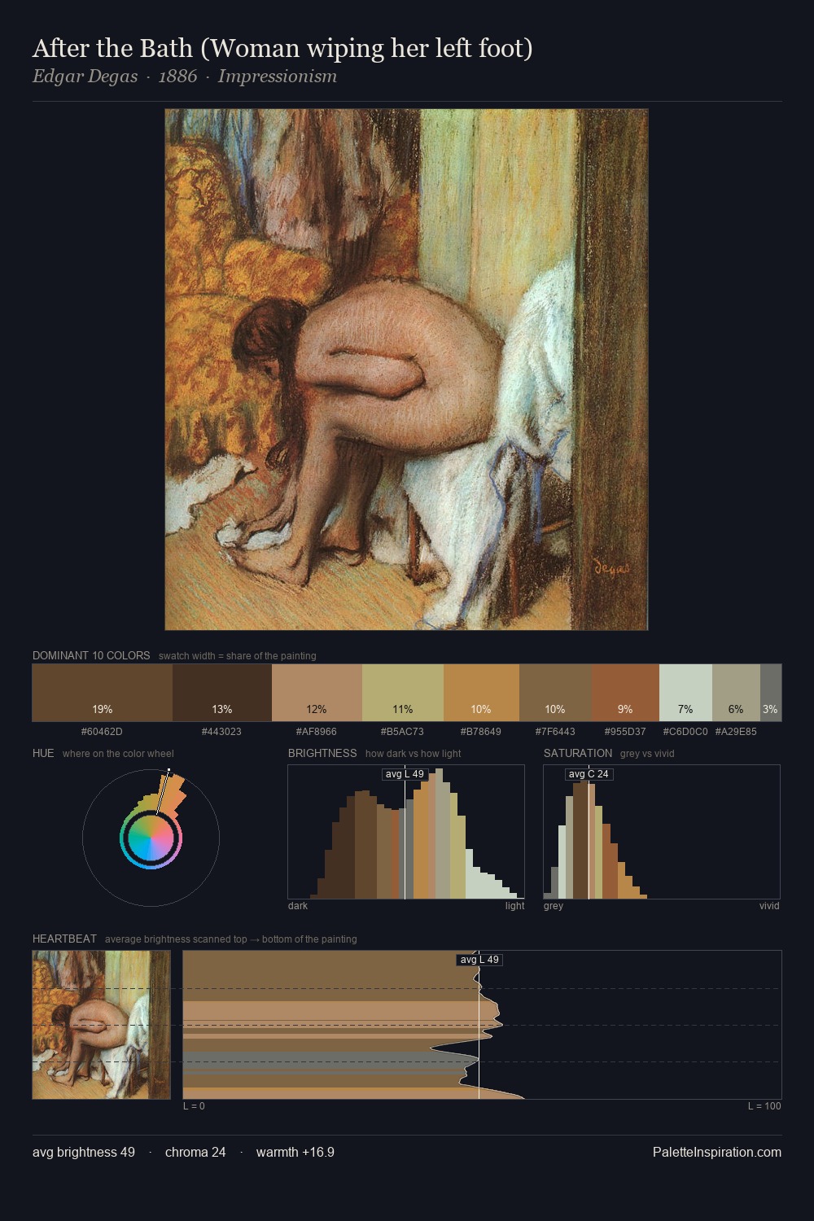Select the #60462D brown swatch at 19%
Screen dimensions: 814x1221
103,693
